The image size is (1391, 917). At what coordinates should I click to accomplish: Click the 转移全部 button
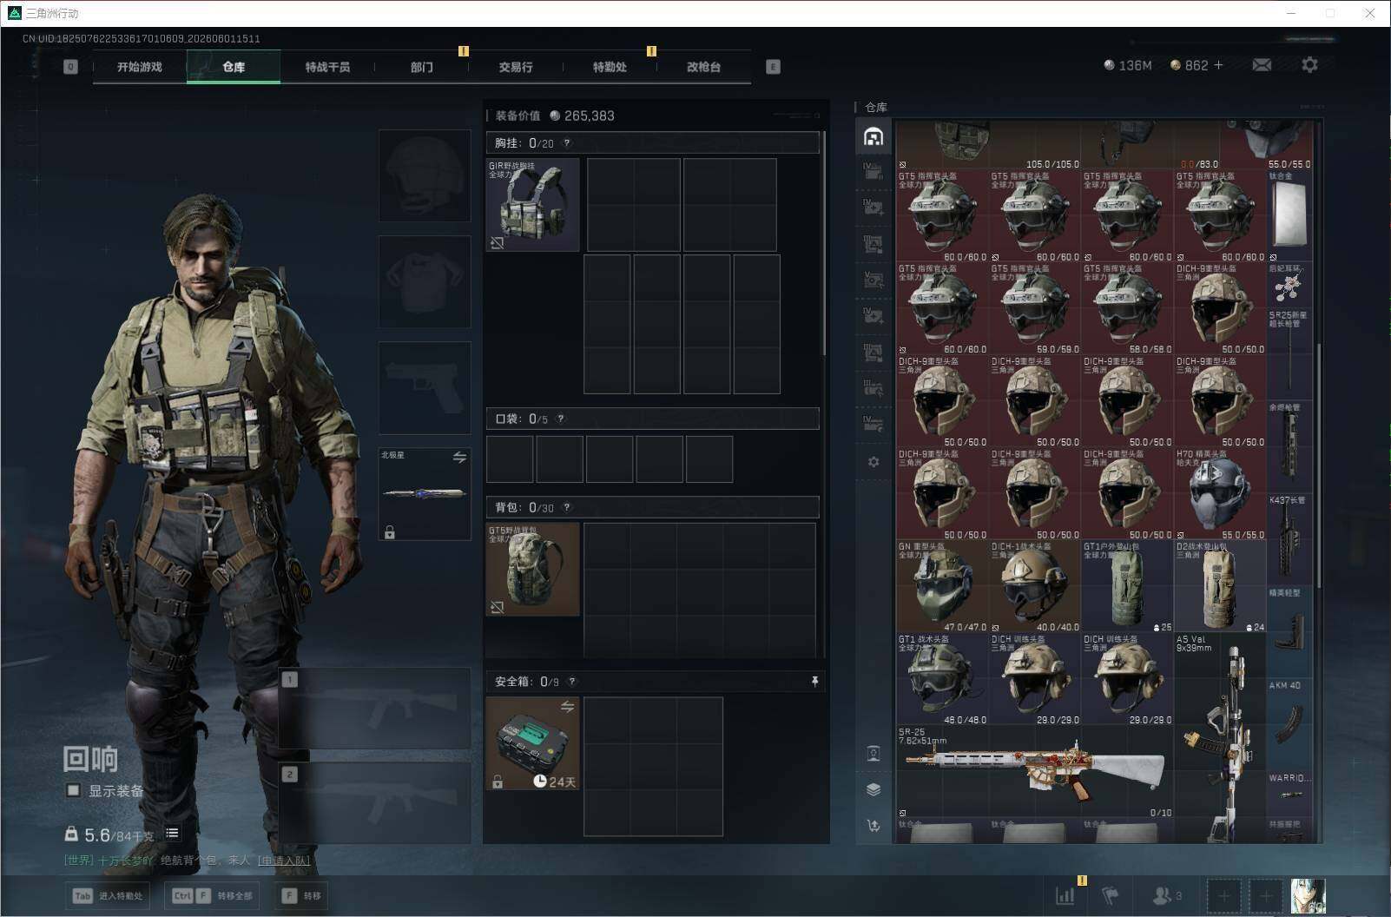(x=212, y=895)
